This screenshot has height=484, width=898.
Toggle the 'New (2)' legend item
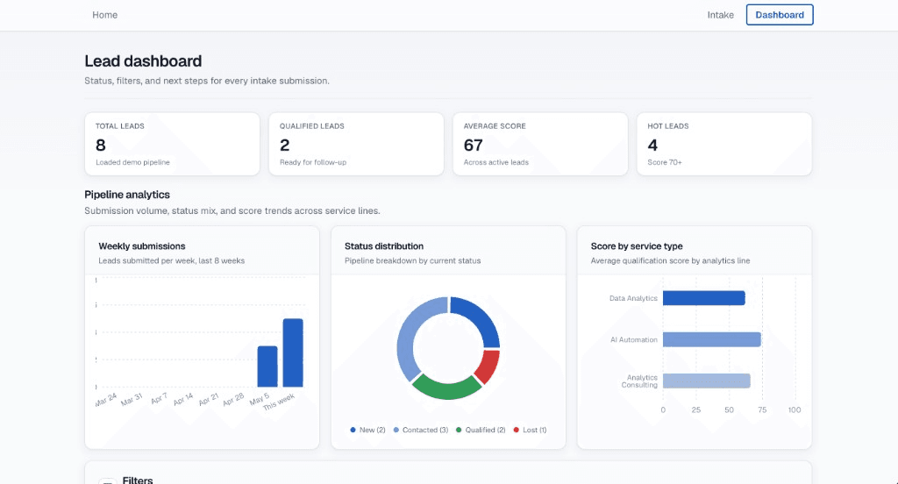point(367,431)
